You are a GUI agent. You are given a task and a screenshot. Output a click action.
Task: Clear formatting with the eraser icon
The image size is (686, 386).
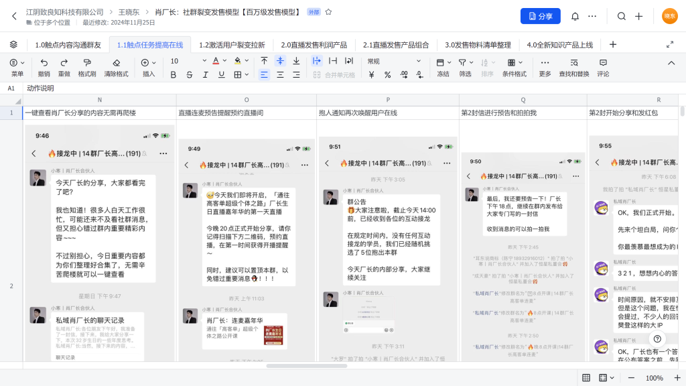pos(116,68)
